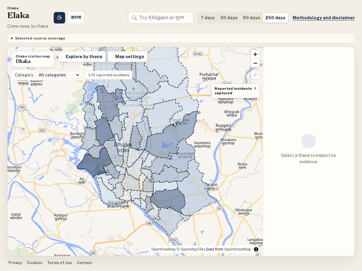
Task: Focus the thana search field
Action: (x=161, y=18)
